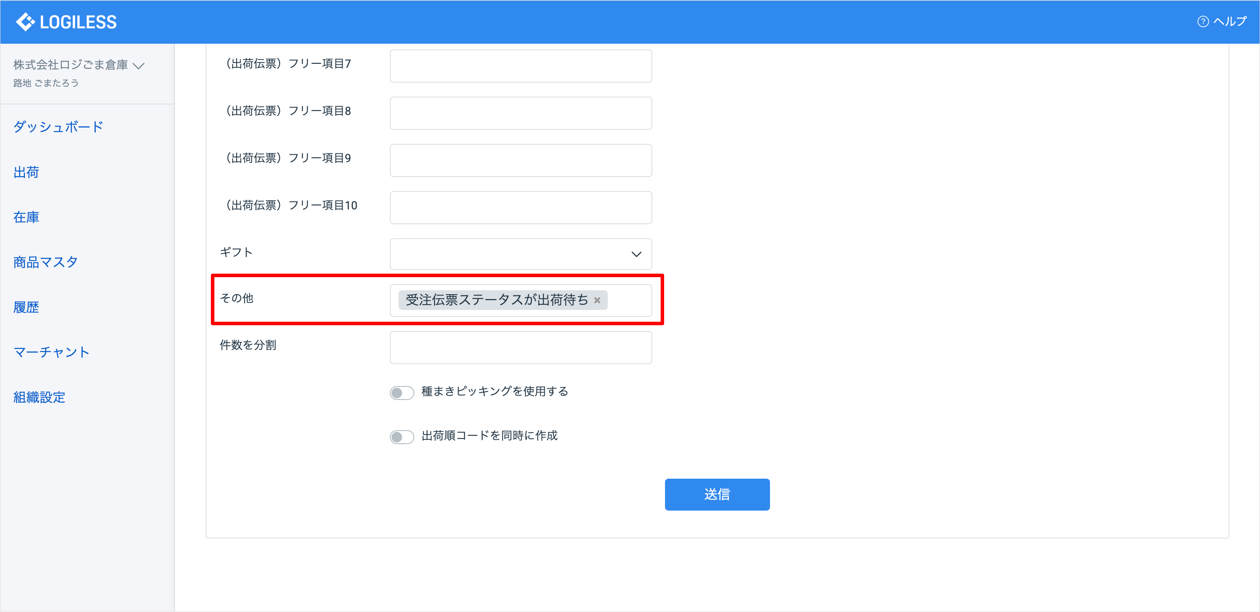The image size is (1260, 612).
Task: Click the 件数を分割 input field
Action: [x=521, y=348]
